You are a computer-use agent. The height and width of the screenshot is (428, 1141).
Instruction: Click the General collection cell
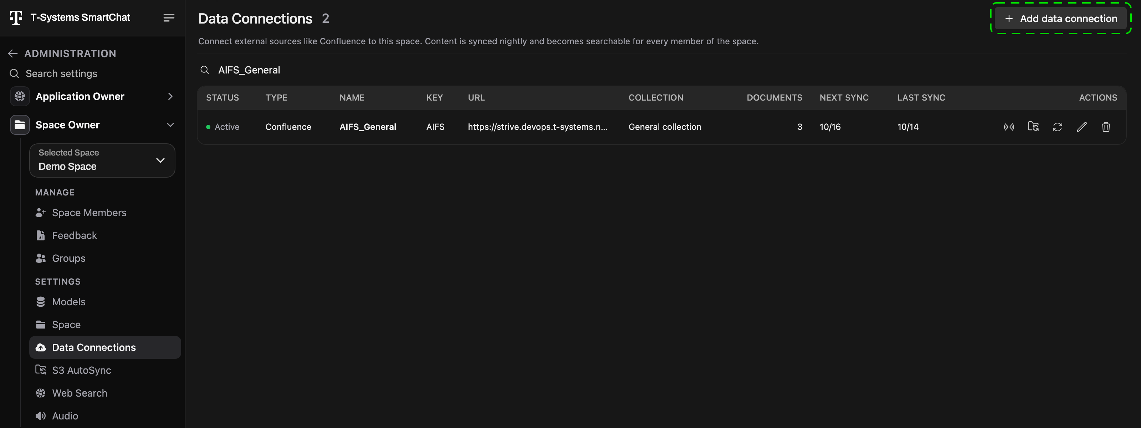pyautogui.click(x=665, y=127)
